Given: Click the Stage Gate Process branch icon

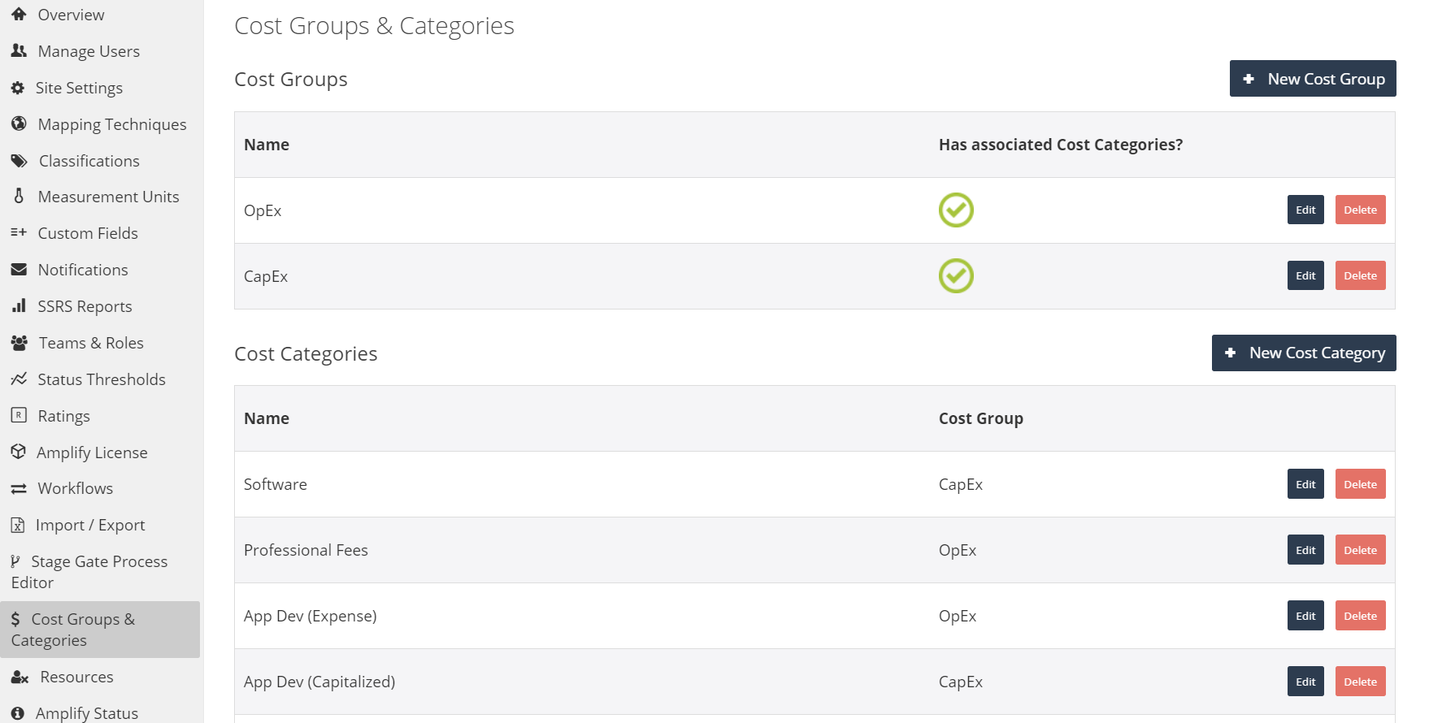Looking at the screenshot, I should click(15, 561).
